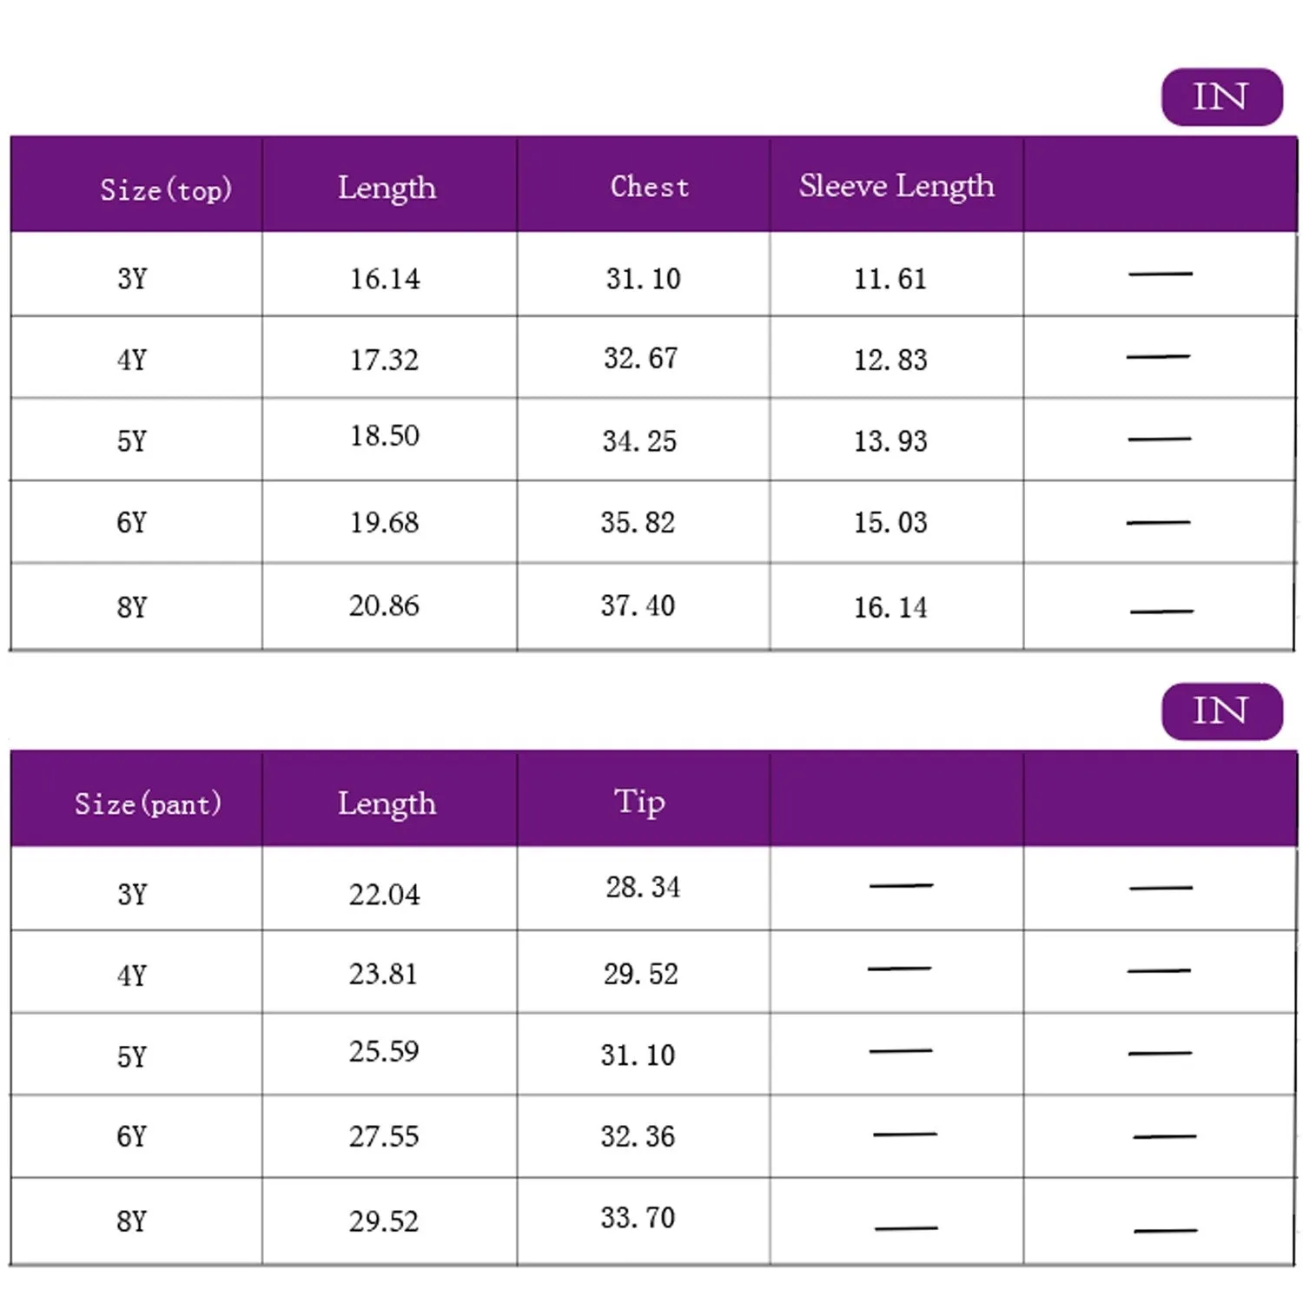
Task: Select the 6Y size cell in top table
Action: tap(132, 522)
